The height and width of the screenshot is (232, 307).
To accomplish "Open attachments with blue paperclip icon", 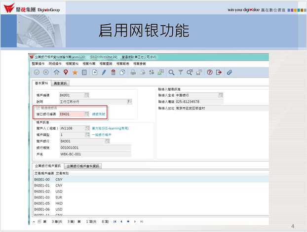I will [x=230, y=72].
